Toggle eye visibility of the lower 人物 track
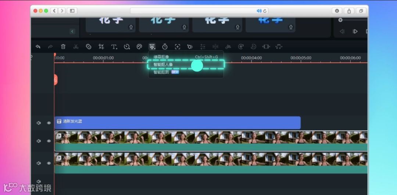The image size is (397, 195). coord(49,163)
